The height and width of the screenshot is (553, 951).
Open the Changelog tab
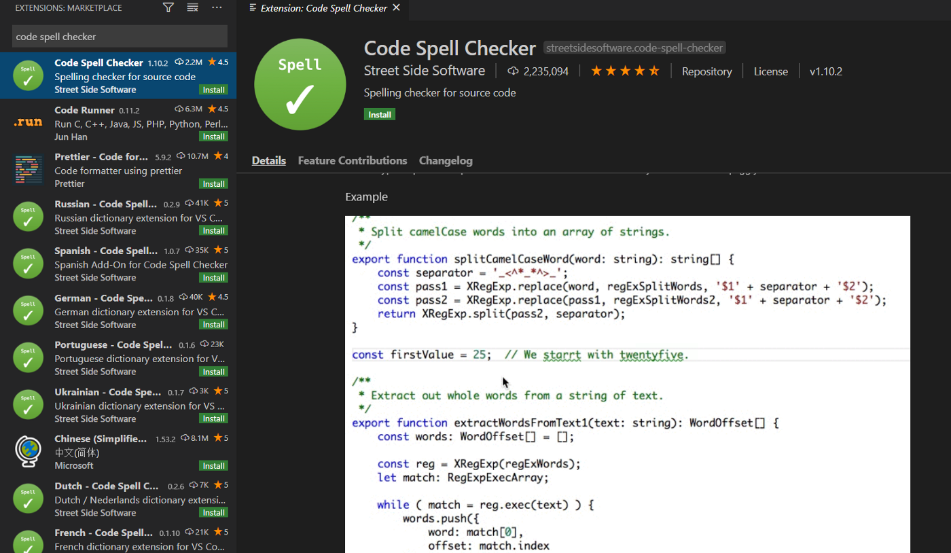click(446, 161)
